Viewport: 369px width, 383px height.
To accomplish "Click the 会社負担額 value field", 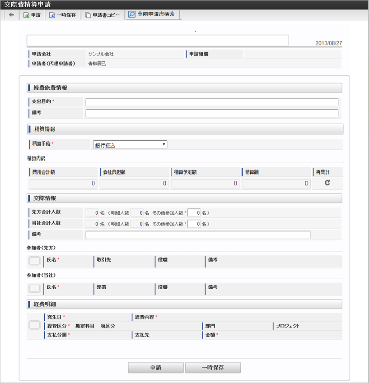I will tap(134, 184).
